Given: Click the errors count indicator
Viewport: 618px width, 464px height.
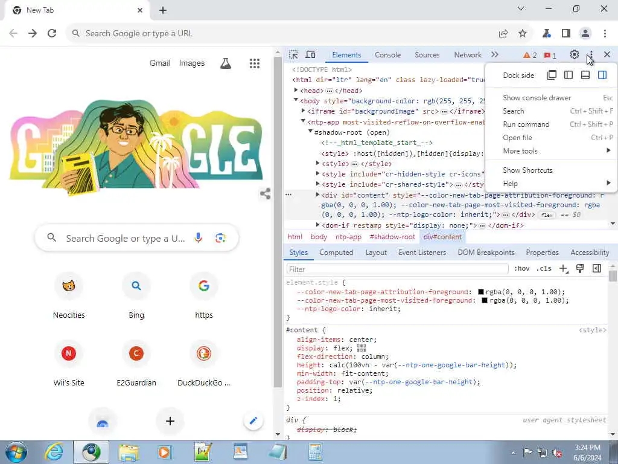Looking at the screenshot, I should [550, 55].
